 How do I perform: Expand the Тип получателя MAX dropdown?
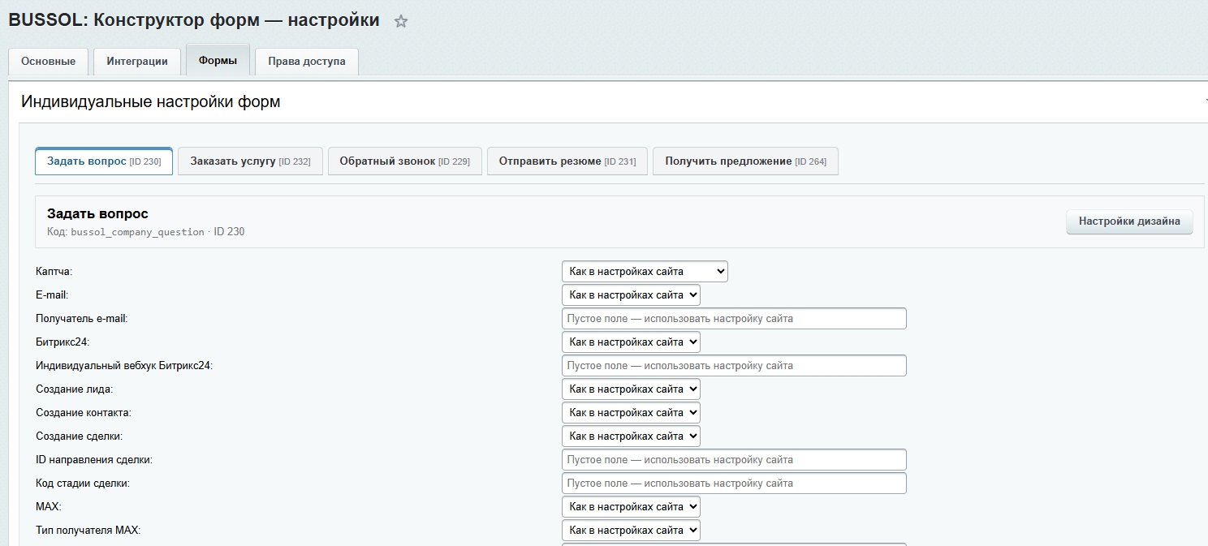click(631, 531)
